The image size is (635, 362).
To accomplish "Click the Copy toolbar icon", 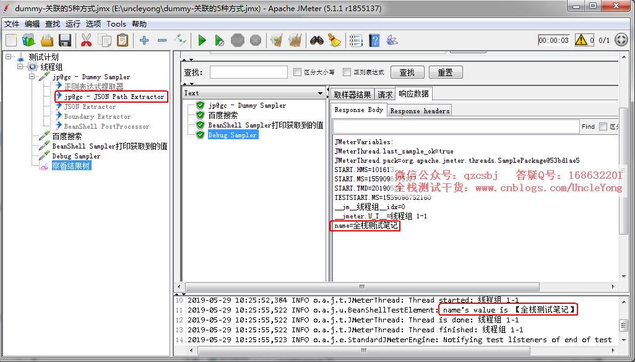I will [105, 40].
